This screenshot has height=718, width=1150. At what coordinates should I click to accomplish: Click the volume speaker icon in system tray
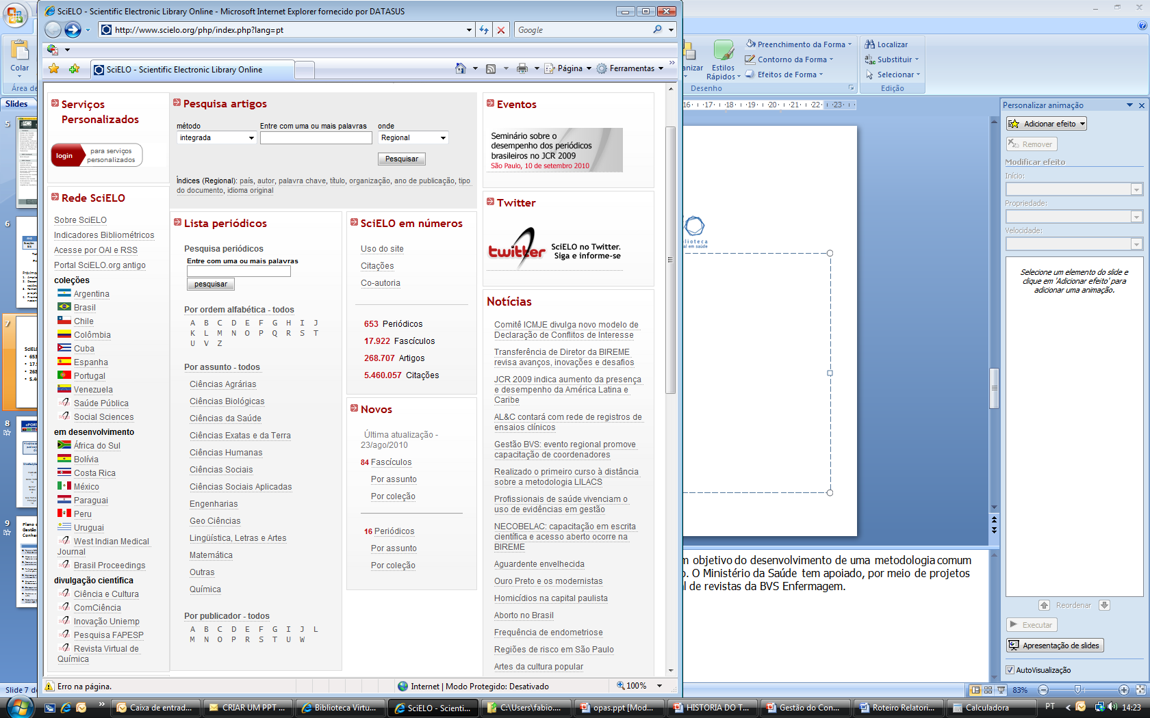click(1112, 707)
